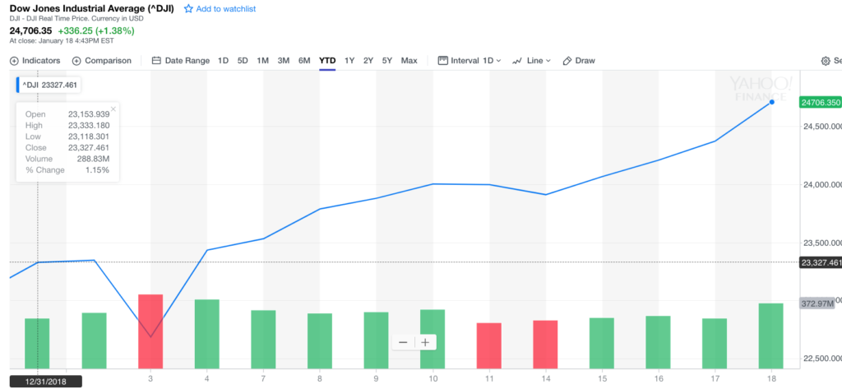Image resolution: width=842 pixels, height=389 pixels.
Task: Click the green volume bar for day 16
Action: tap(658, 342)
